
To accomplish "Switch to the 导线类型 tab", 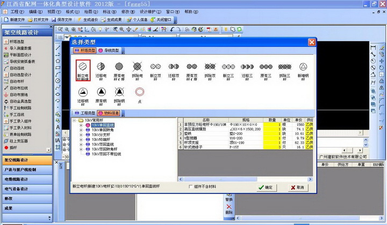I will 109,50.
